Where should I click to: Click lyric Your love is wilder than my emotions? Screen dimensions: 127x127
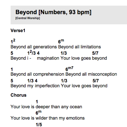[48, 118]
